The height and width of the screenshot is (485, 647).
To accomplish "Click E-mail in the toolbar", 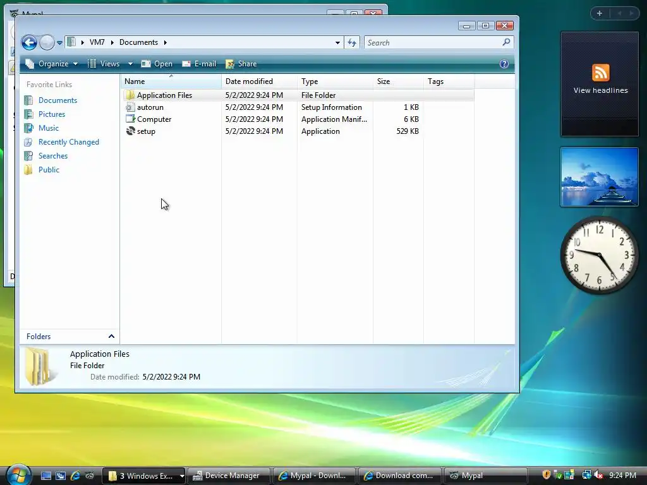I will [x=199, y=64].
